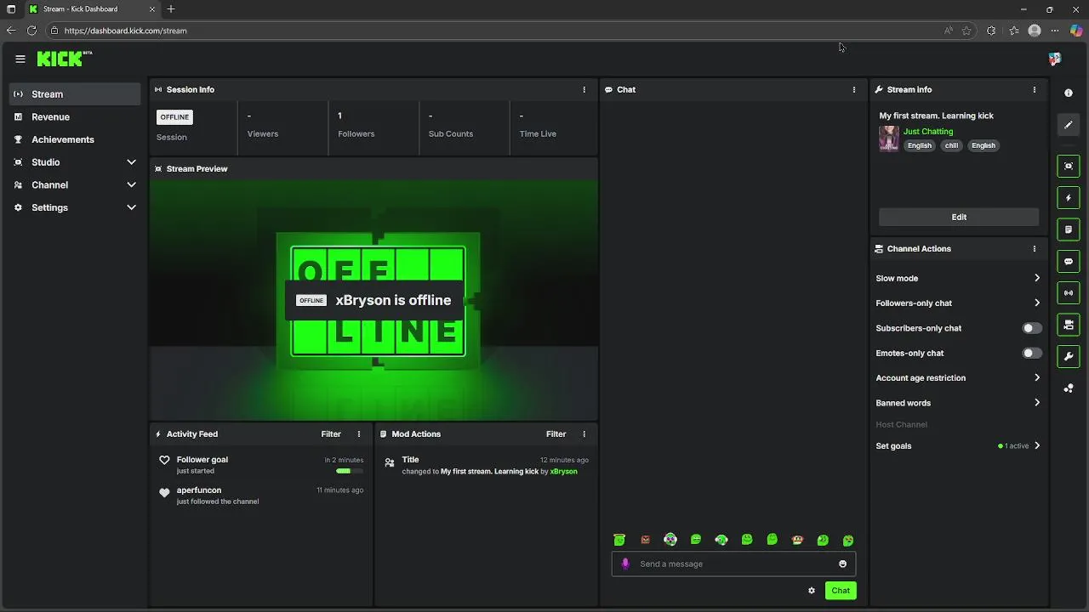Viewport: 1089px width, 612px height.
Task: Open browser Settings and more menu
Action: click(x=1055, y=31)
